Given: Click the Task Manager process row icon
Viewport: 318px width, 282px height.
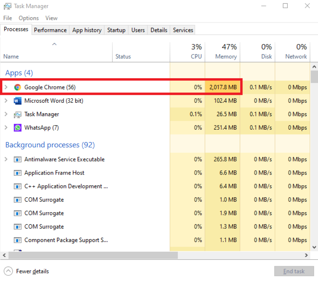Looking at the screenshot, I should click(x=18, y=114).
